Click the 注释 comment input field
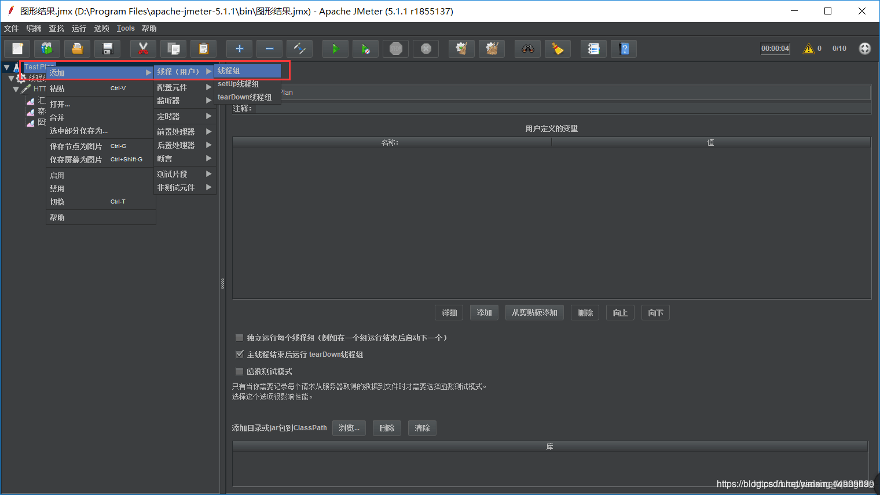 pos(563,108)
